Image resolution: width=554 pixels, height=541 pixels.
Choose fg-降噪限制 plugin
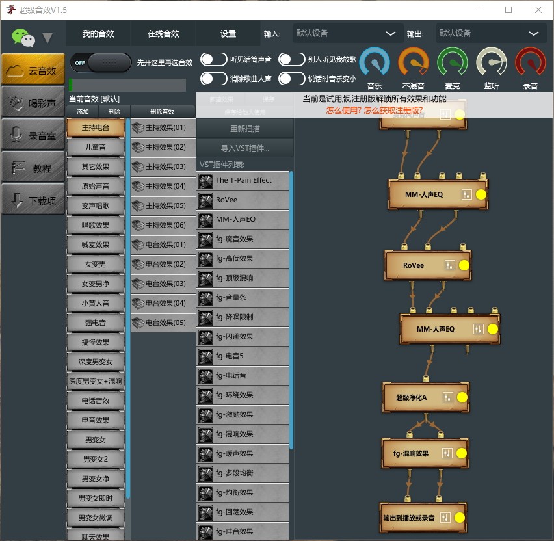(243, 317)
